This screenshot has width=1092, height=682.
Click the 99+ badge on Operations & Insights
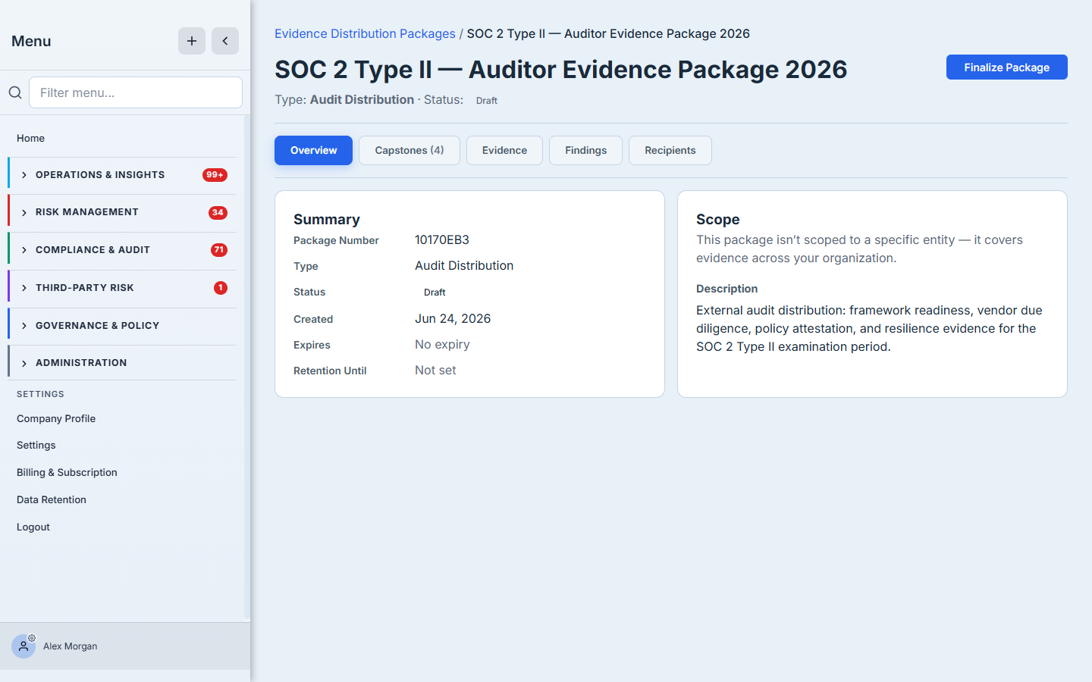coord(215,175)
